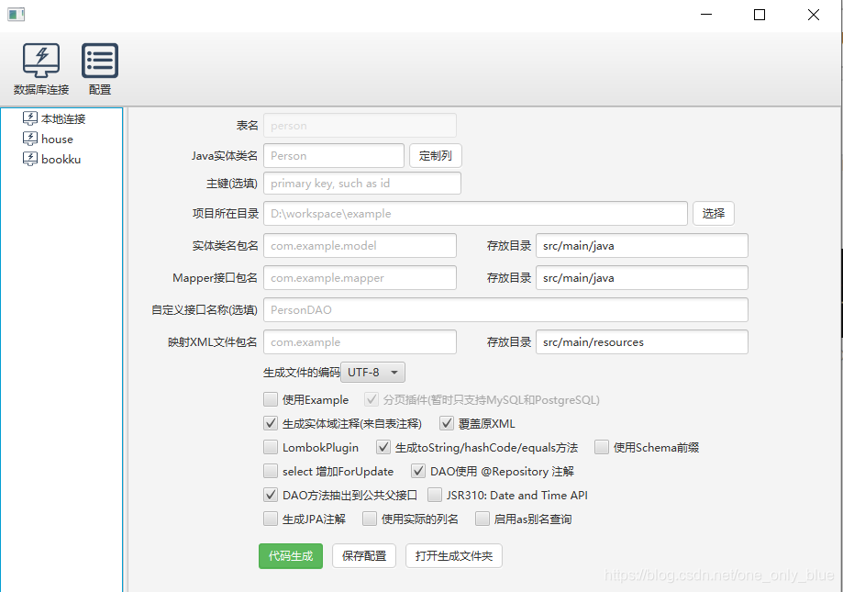The image size is (843, 592).
Task: Click the 表名 person field
Action: coord(360,125)
